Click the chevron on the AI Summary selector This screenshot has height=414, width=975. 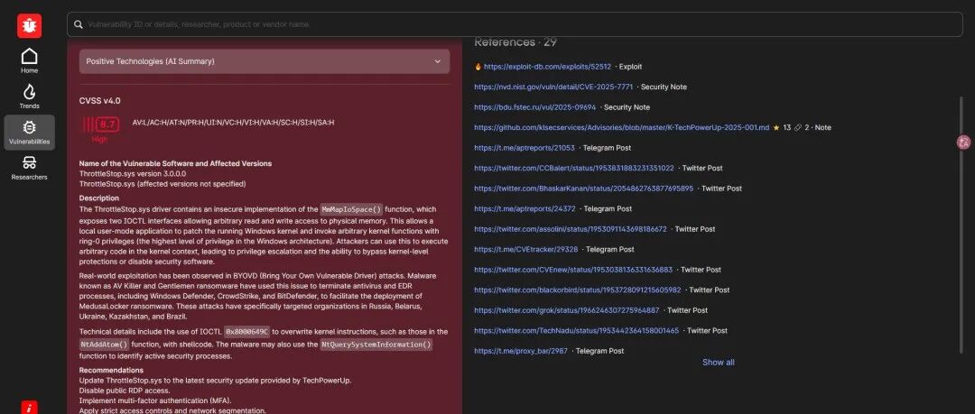point(437,61)
